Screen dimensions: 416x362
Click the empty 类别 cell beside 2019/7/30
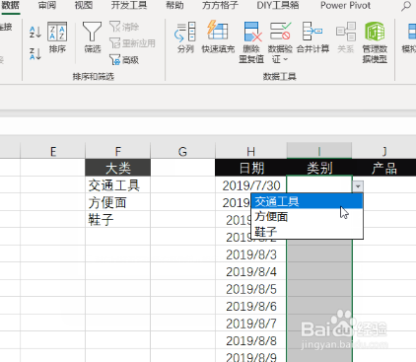pyautogui.click(x=319, y=185)
